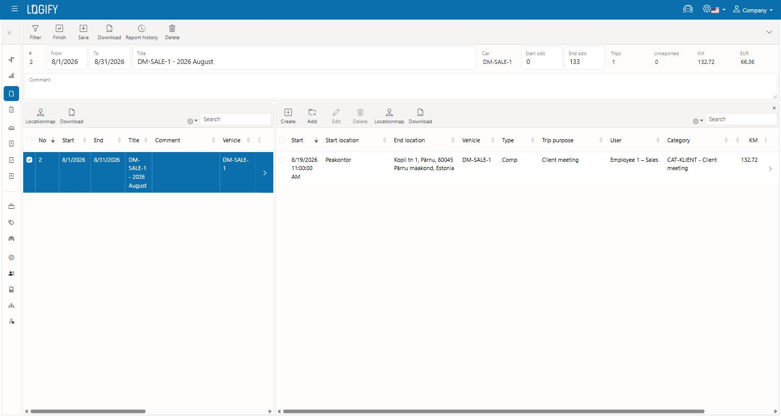Open the user-with-gear icon at sidebar bottom
This screenshot has height=417, width=781.
(11, 322)
